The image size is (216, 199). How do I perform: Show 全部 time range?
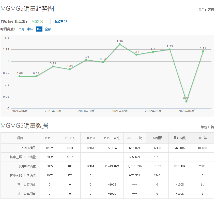point(48,29)
